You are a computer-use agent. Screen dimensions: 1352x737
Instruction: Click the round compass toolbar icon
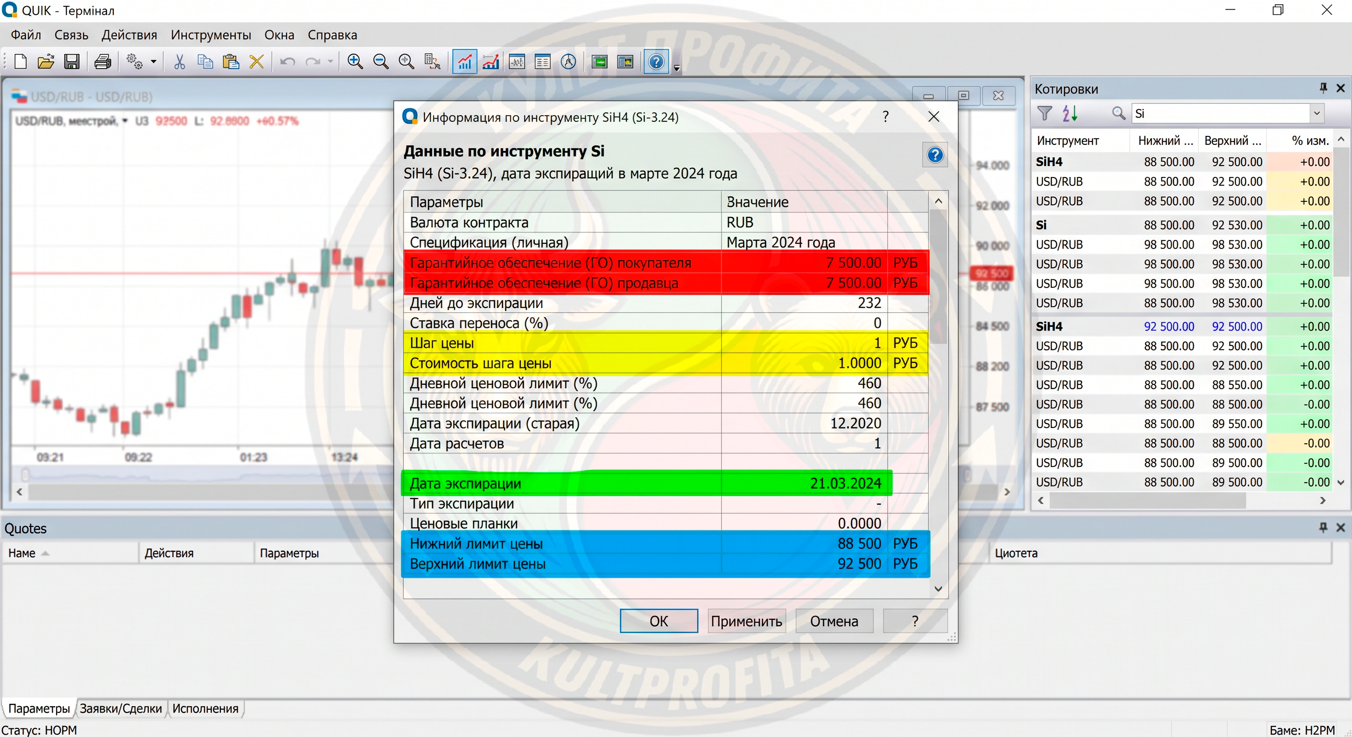pos(568,62)
